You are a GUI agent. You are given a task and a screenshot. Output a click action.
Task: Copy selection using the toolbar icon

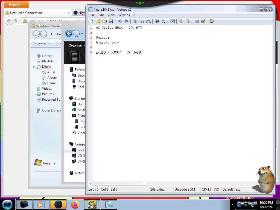142,21
